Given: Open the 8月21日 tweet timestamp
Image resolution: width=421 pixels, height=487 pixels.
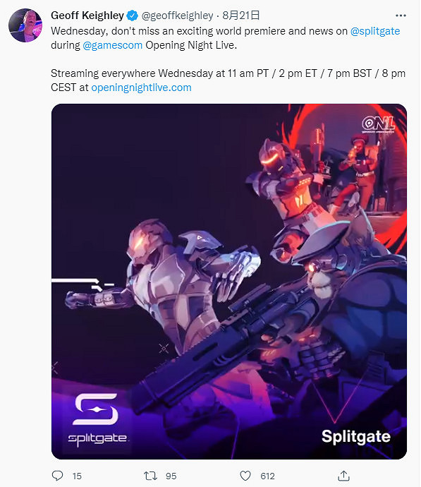Looking at the screenshot, I should point(240,16).
